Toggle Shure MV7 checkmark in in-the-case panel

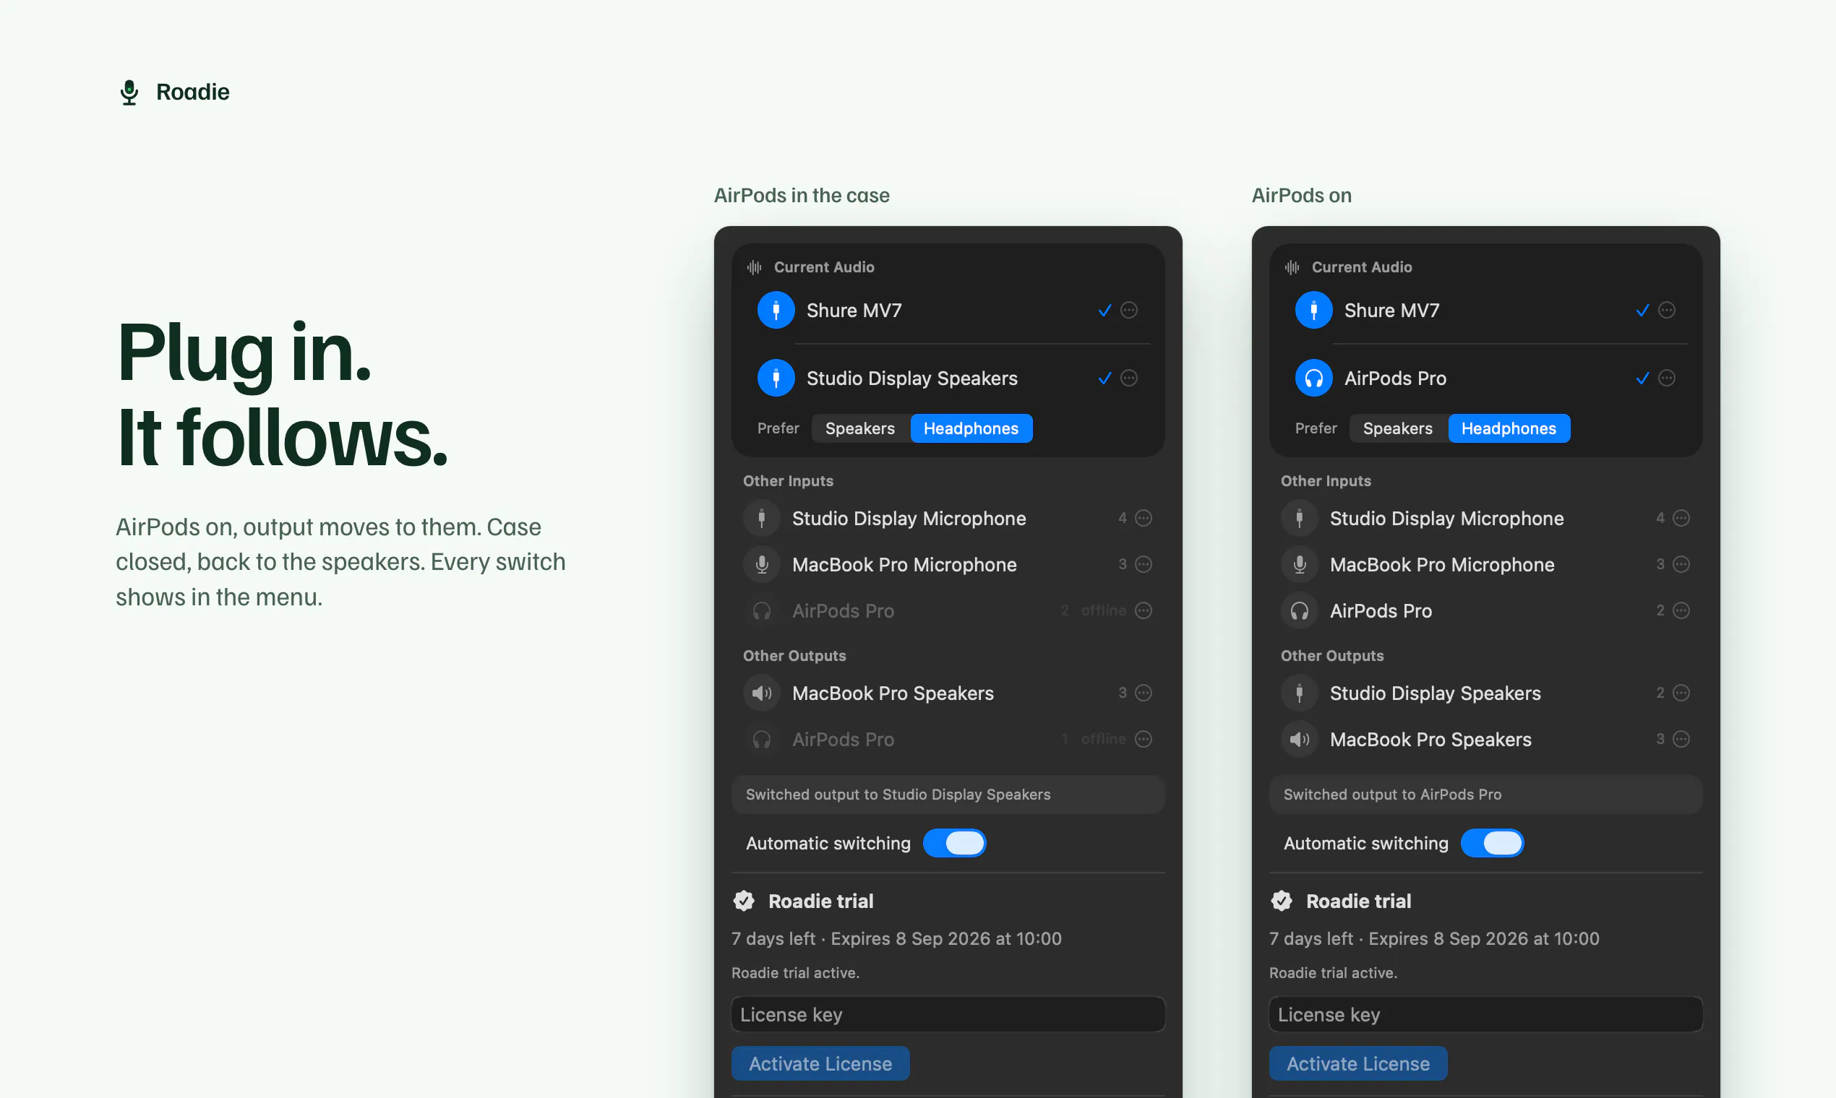[x=1104, y=310]
